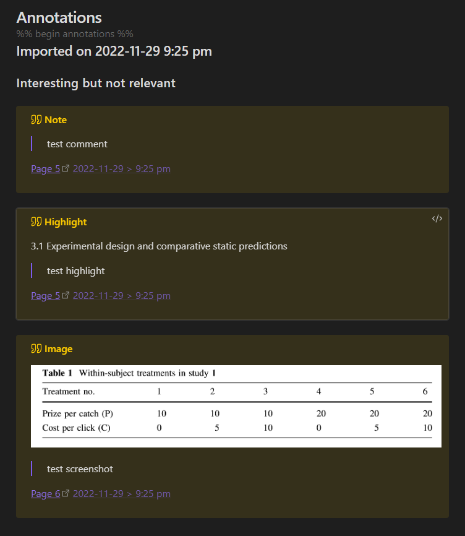Click the quote icon on the Image callout
Image resolution: width=465 pixels, height=536 pixels.
36,348
